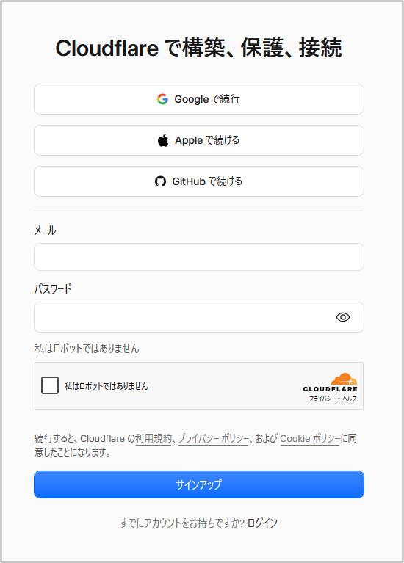Click the Apple logo icon
The image size is (404, 563).
[163, 140]
